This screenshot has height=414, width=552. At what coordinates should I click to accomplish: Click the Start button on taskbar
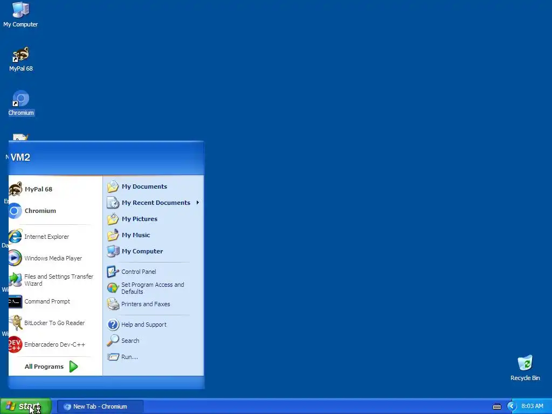(26, 406)
